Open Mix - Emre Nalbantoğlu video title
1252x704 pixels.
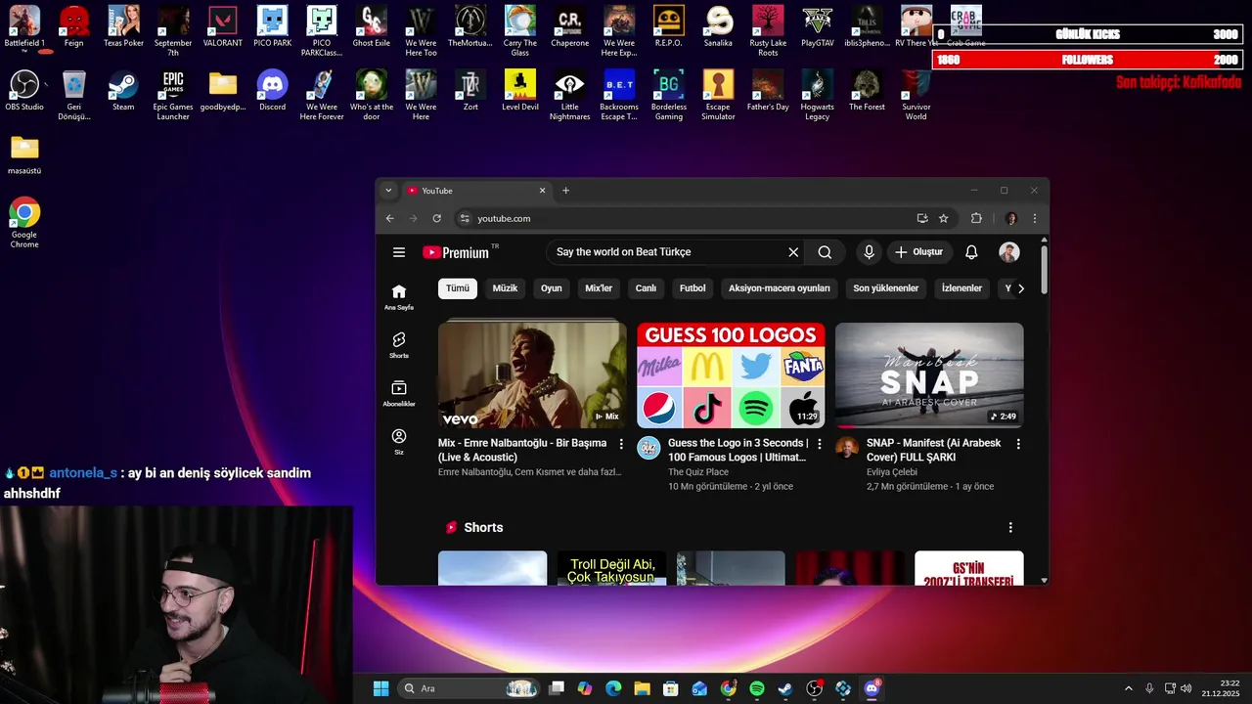[522, 450]
